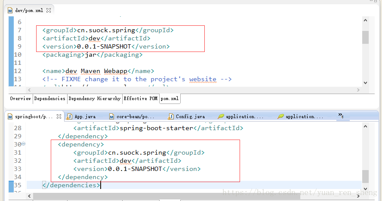Click opening dependency tag on line 30
The width and height of the screenshot is (382, 201).
[x=81, y=145]
